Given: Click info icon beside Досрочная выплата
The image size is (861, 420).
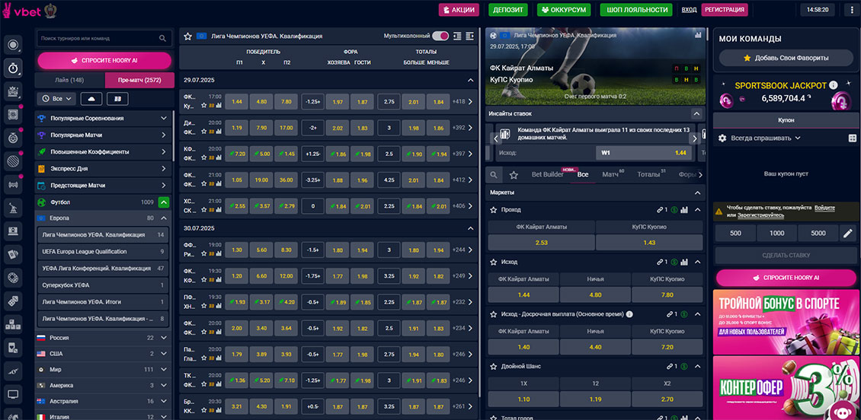Looking at the screenshot, I should (629, 314).
